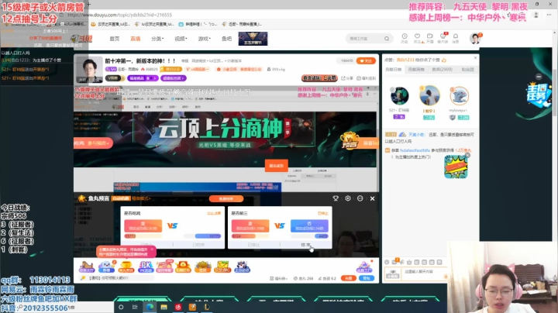Choose the red 是 option in 是否前三
Viewport: 558px width, 313px height.
pos(250,226)
